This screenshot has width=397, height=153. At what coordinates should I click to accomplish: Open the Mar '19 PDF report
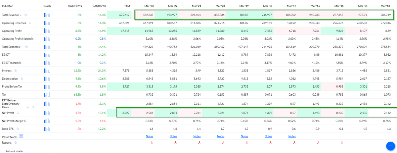(247, 143)
